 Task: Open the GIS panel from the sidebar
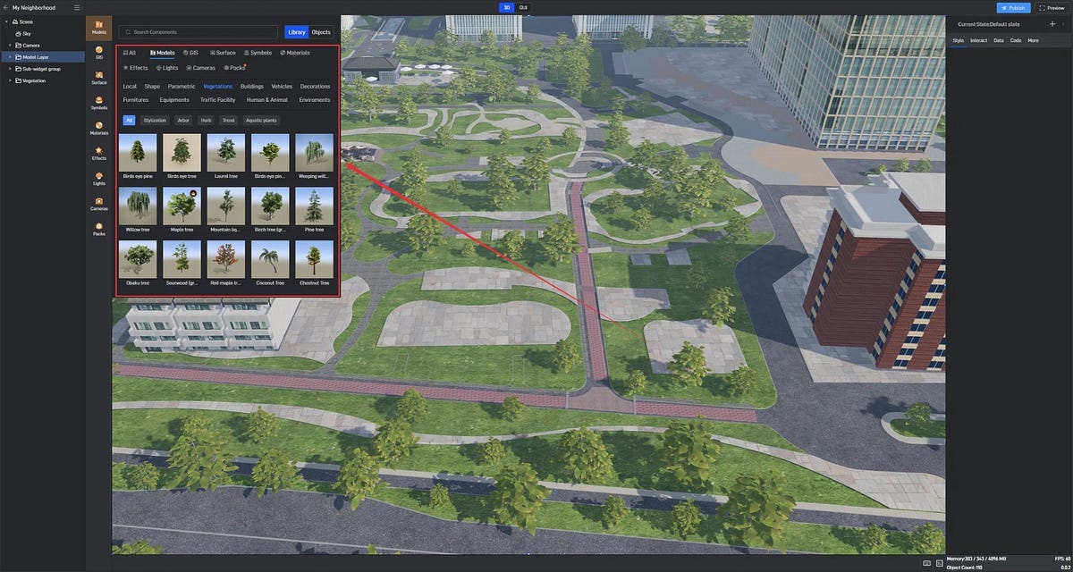[98, 52]
